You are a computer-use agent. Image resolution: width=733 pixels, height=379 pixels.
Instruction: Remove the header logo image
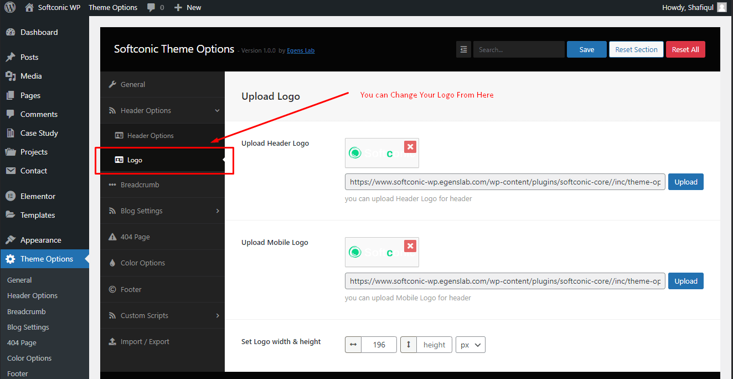(x=410, y=147)
